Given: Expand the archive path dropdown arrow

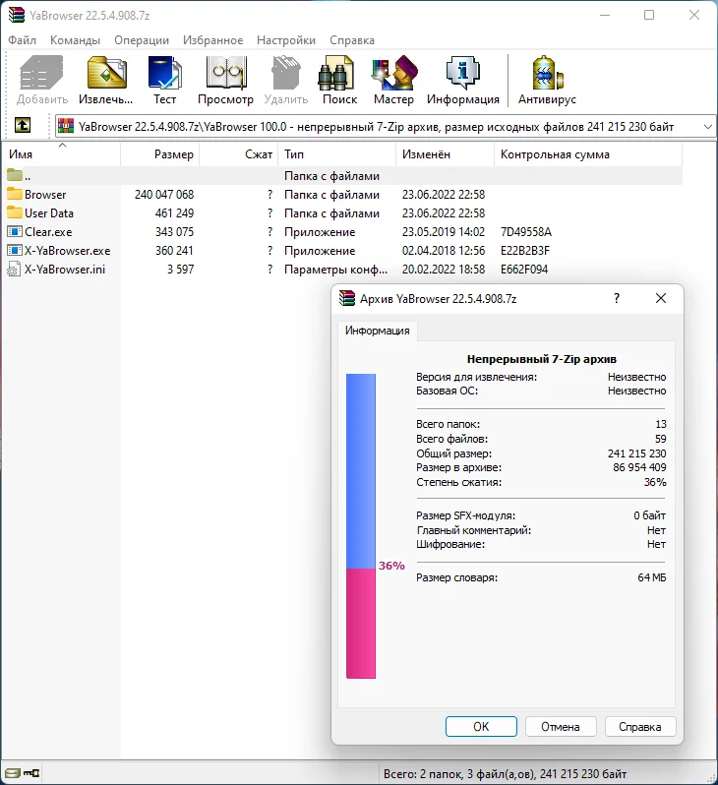Looking at the screenshot, I should tap(707, 127).
